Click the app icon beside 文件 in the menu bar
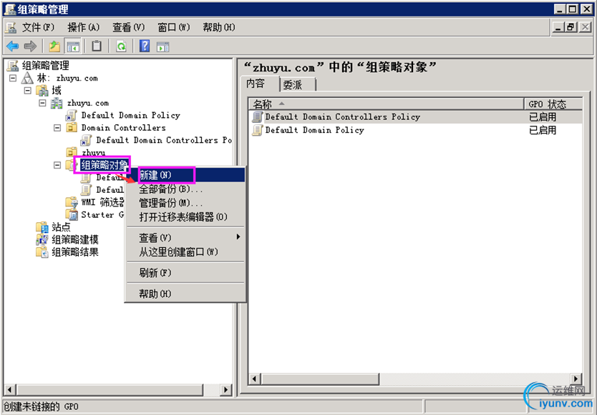Viewport: 597px width, 415px height. pyautogui.click(x=10, y=27)
